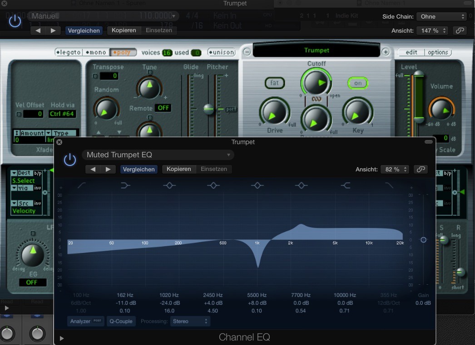Change the 82 % Ansicht stepper

coord(395,169)
